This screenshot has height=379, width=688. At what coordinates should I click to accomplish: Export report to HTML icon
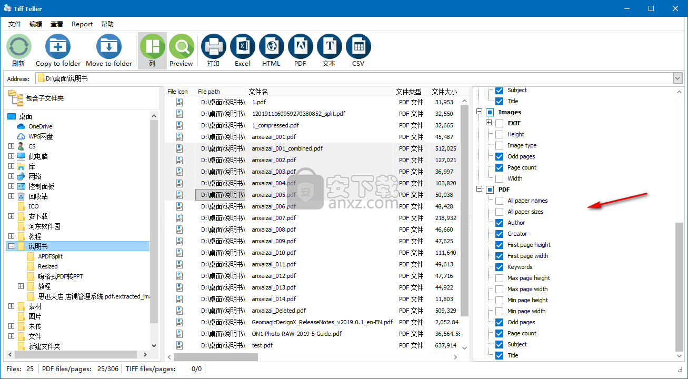(272, 46)
